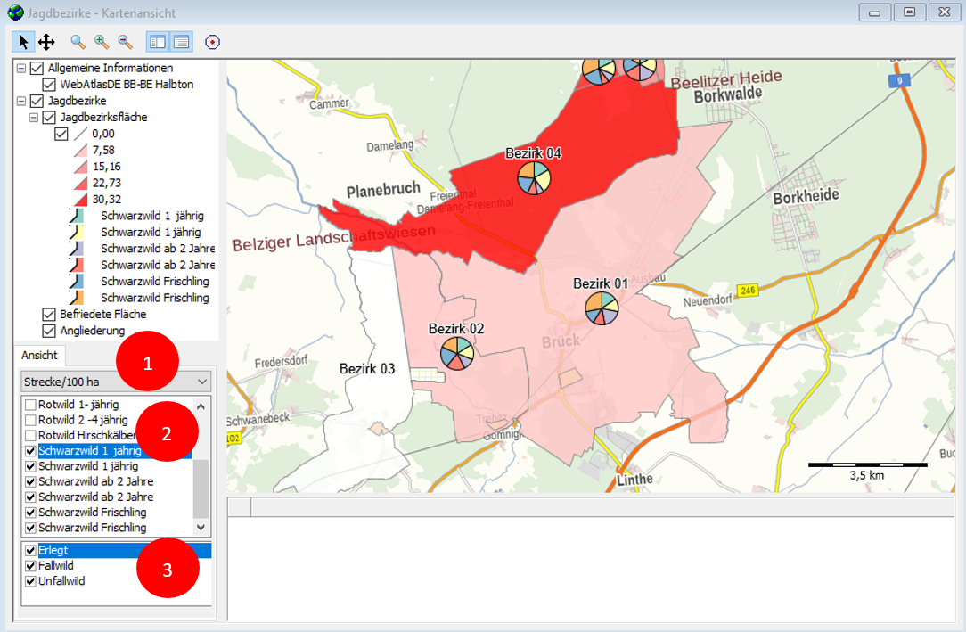Screen dimensions: 966x632
Task: Click the 30,32 red legend swatch
Action: [80, 200]
